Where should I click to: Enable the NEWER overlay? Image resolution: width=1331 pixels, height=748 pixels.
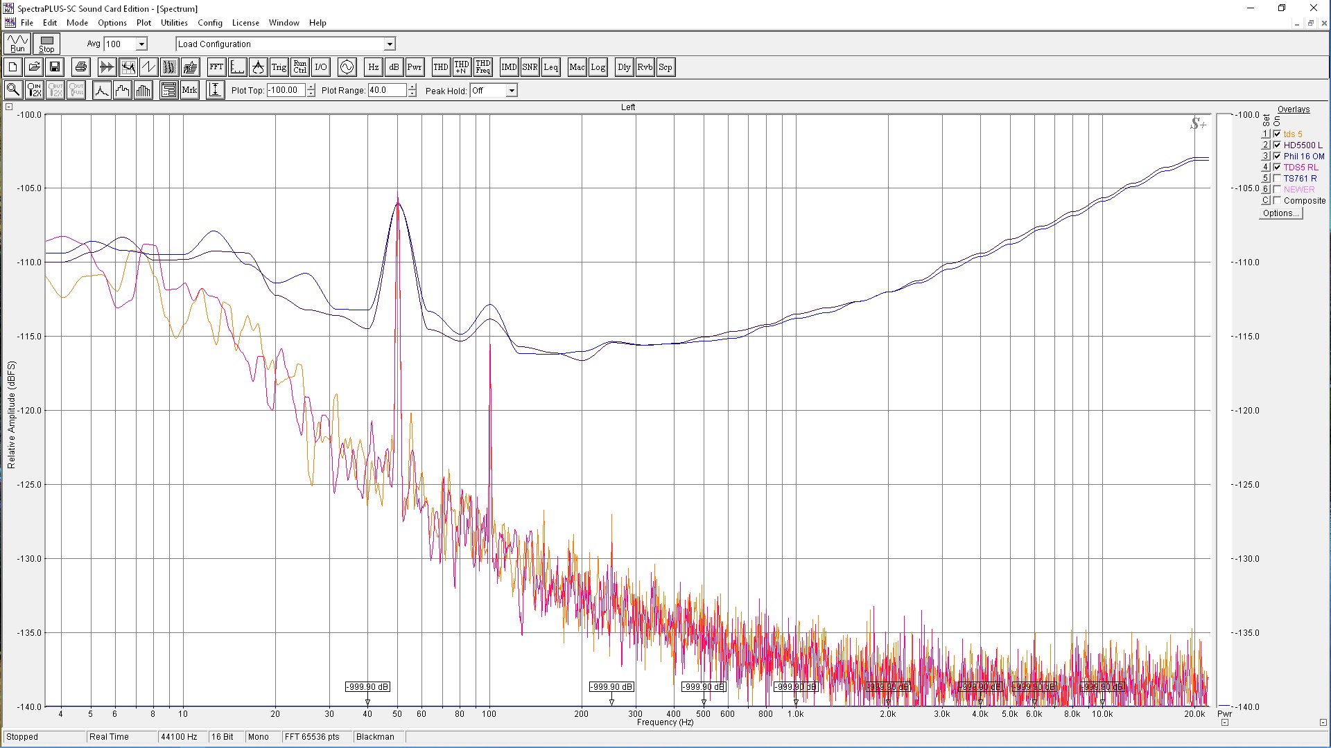coord(1277,190)
